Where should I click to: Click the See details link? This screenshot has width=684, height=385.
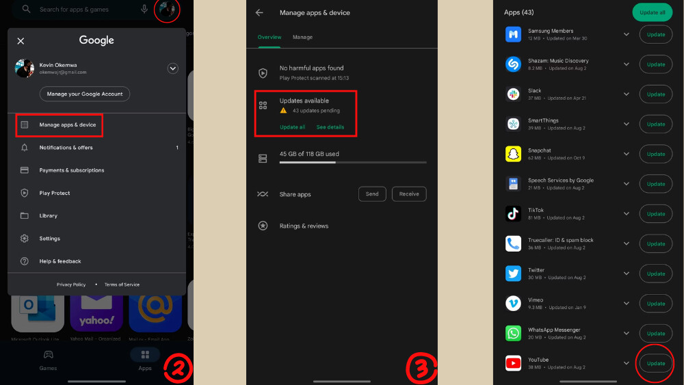pyautogui.click(x=330, y=127)
